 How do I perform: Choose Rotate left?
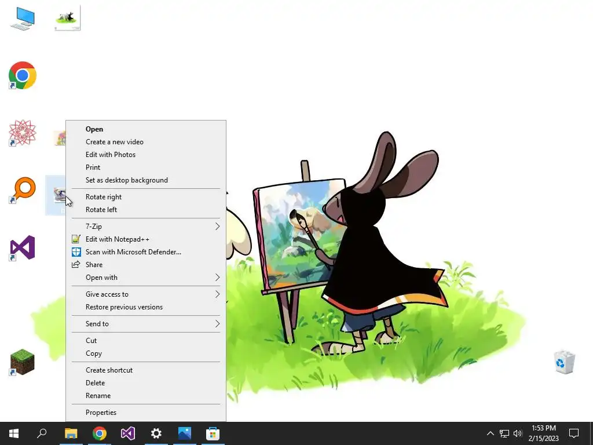click(x=145, y=210)
